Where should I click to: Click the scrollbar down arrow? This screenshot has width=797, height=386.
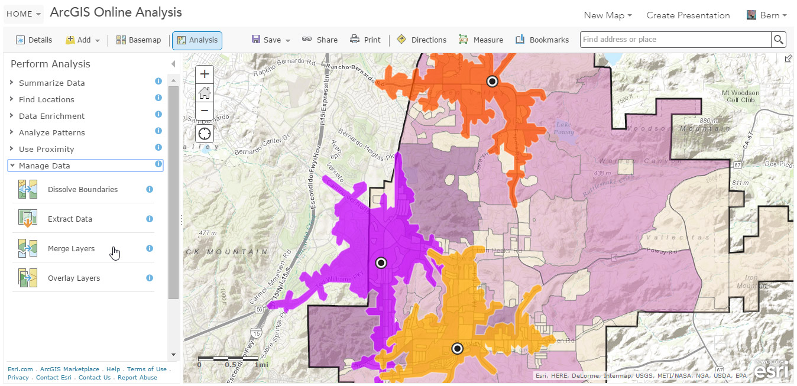pyautogui.click(x=173, y=355)
